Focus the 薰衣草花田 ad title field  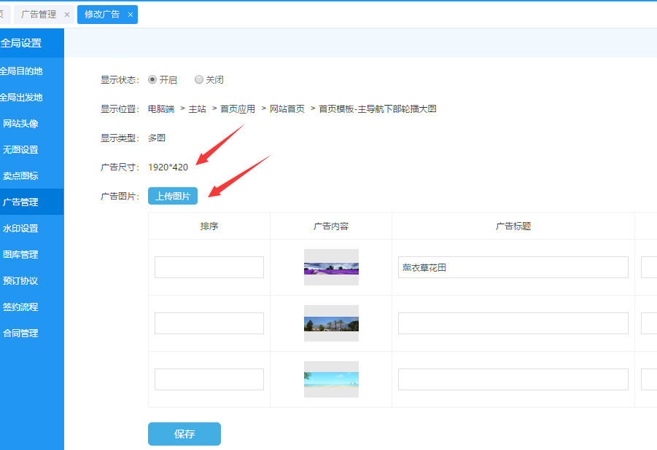coord(513,267)
